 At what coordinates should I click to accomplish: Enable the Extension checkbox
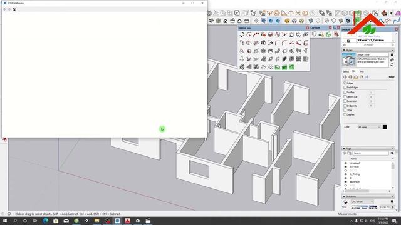pos(345,101)
